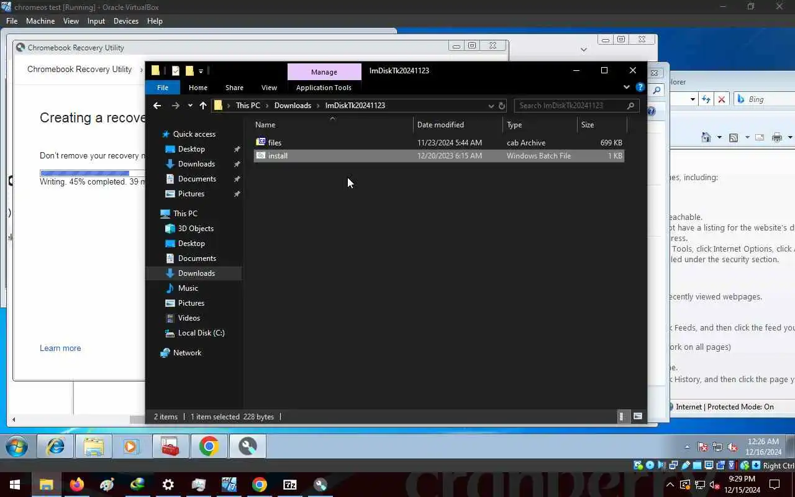Open Chrome on the host taskbar
The width and height of the screenshot is (795, 497).
(260, 485)
